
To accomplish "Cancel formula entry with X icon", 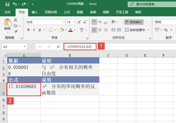I will tap(40, 47).
